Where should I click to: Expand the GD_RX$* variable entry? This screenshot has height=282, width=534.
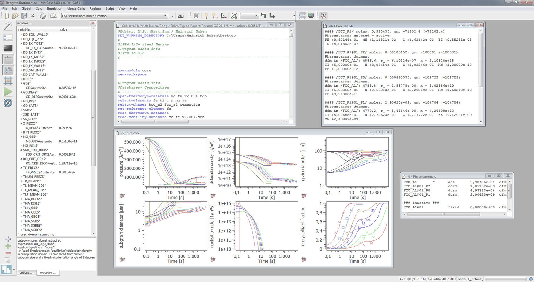(x=21, y=100)
